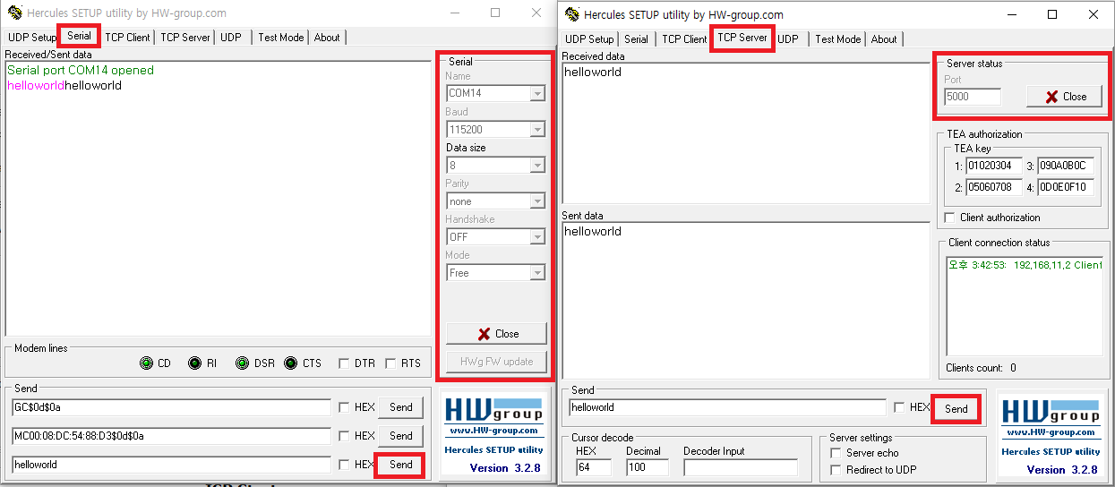The width and height of the screenshot is (1115, 487).
Task: Click the RI modem line indicator
Action: pos(194,363)
